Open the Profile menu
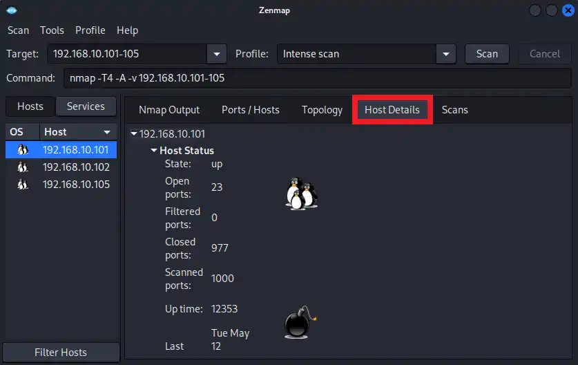This screenshot has width=578, height=365. (90, 30)
